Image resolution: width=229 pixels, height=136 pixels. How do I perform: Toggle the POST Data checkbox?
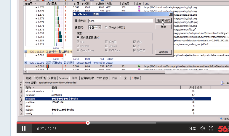(x=106, y=50)
